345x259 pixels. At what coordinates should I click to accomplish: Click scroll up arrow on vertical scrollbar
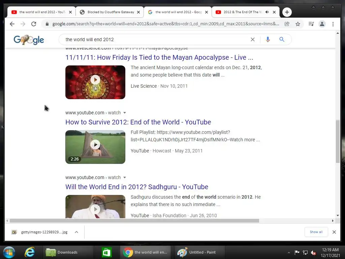338,33
